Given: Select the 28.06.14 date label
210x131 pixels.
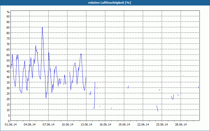Looking at the screenshot, I should [181, 124].
